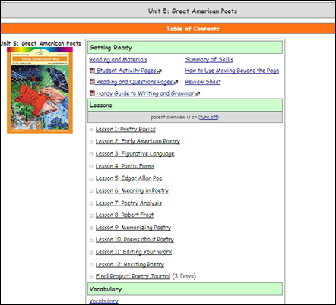This screenshot has width=336, height=305.
Task: Open How to Use Moving Beyond the Page
Action: tap(232, 71)
